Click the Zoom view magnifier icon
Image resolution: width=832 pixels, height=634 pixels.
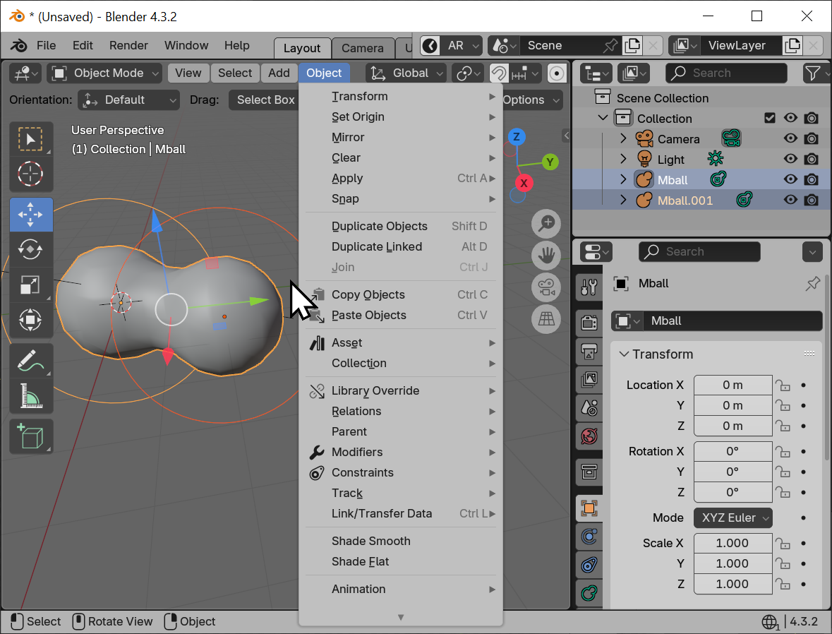546,224
